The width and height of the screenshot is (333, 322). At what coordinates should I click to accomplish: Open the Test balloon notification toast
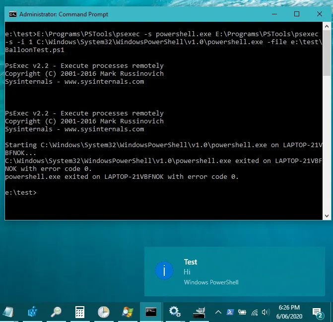pos(235,271)
